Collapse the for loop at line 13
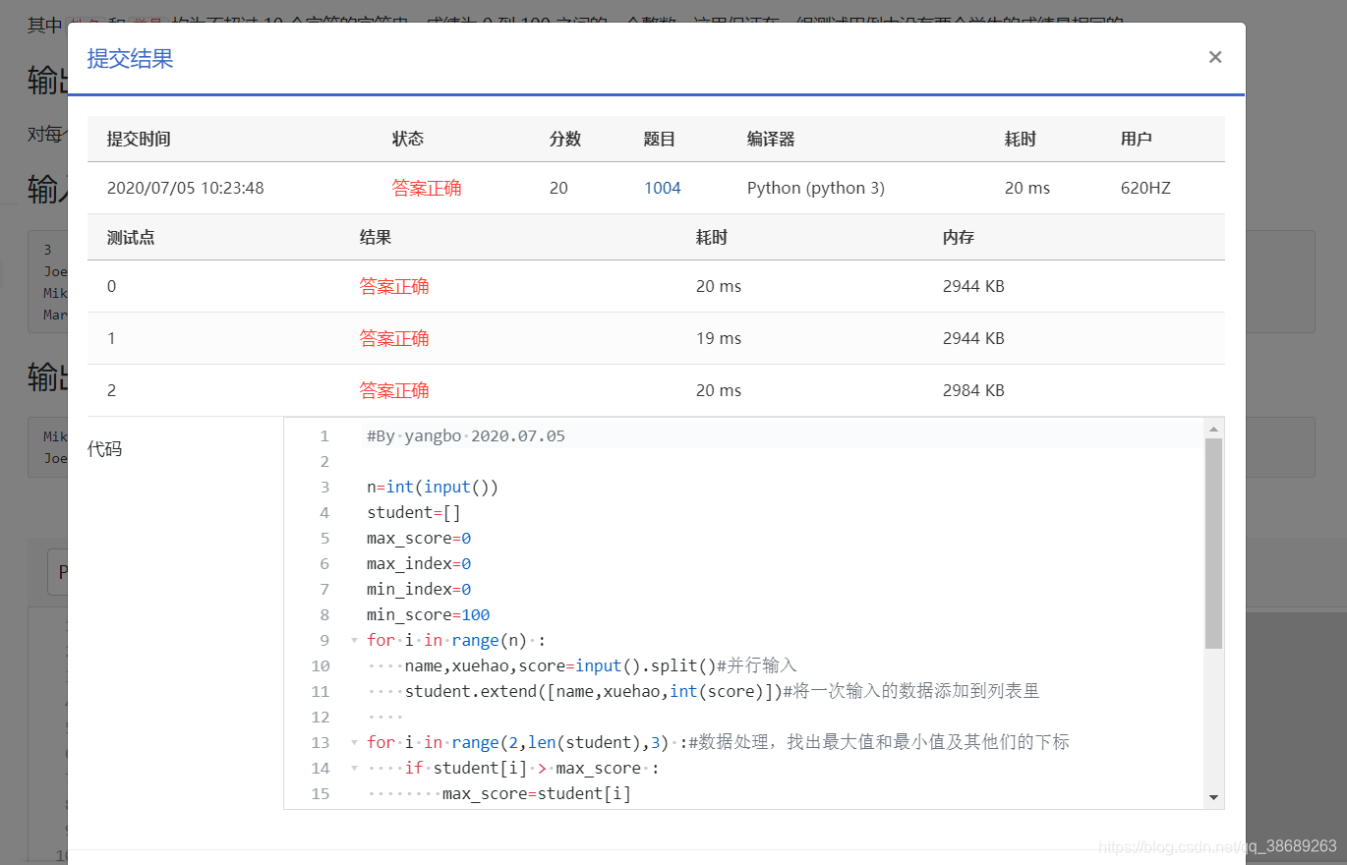The image size is (1347, 865). click(x=354, y=742)
